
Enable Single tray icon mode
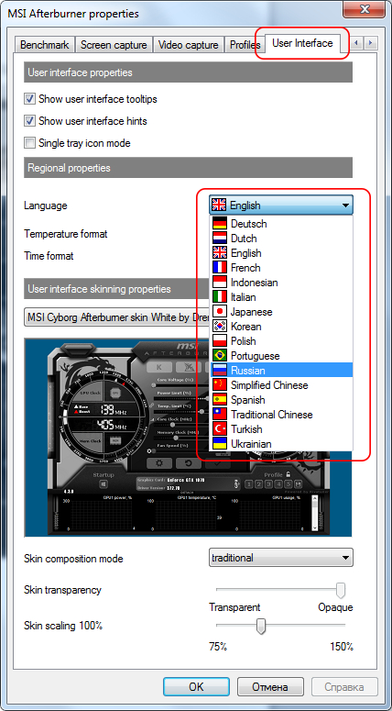pyautogui.click(x=30, y=143)
